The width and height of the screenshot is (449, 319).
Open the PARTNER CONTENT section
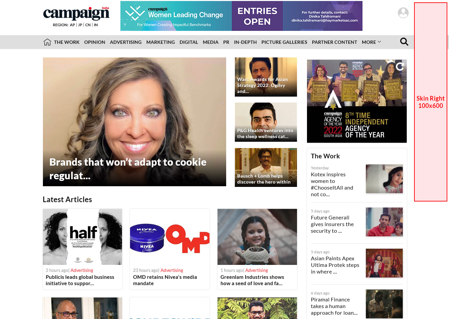pyautogui.click(x=334, y=42)
